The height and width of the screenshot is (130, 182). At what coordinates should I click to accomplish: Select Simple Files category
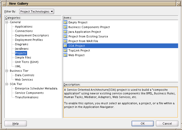tap(23, 57)
